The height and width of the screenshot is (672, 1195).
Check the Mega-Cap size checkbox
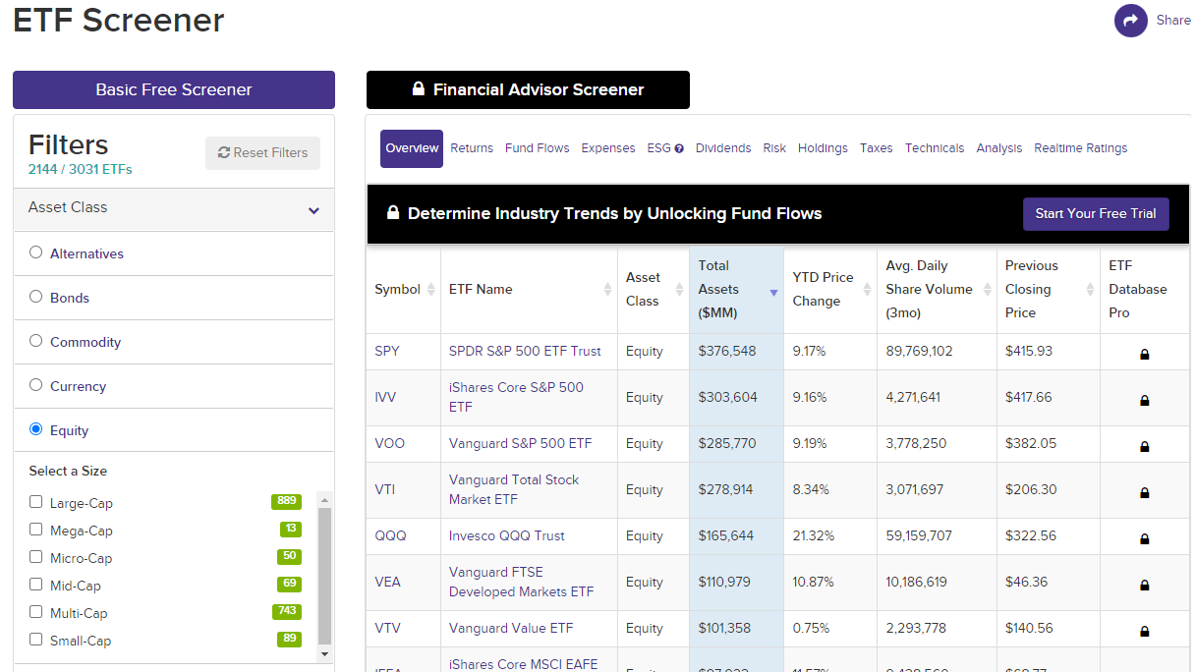tap(36, 530)
